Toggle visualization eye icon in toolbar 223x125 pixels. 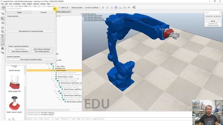[129, 7]
